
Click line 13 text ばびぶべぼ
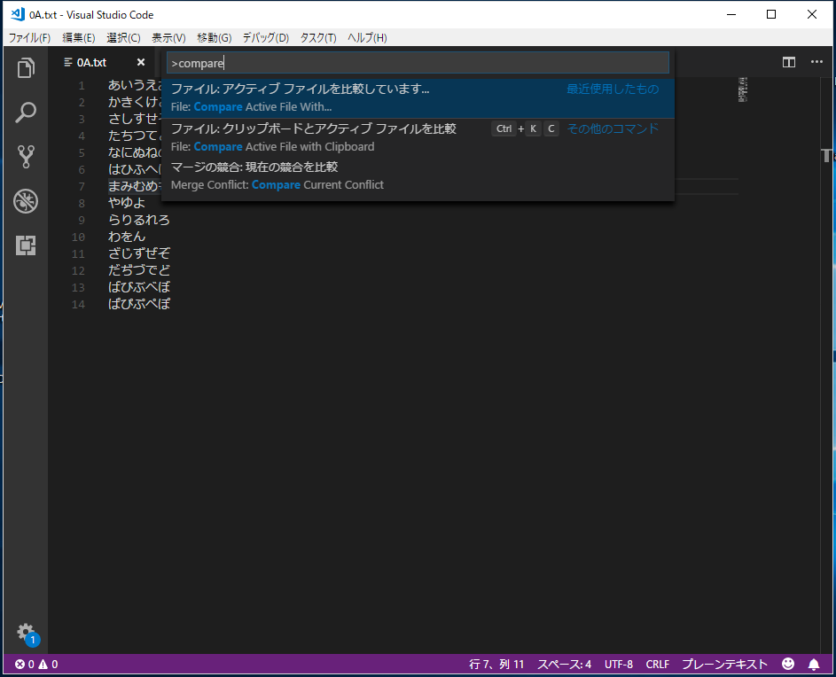pyautogui.click(x=139, y=287)
